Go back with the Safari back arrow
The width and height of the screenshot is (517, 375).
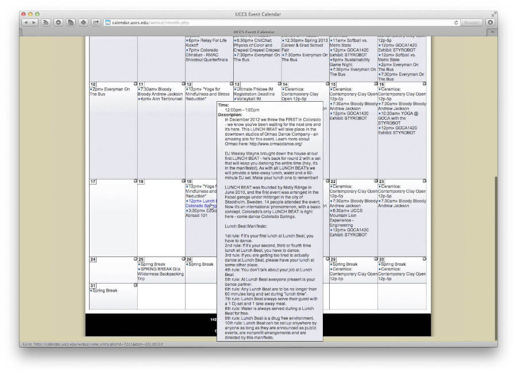(26, 23)
